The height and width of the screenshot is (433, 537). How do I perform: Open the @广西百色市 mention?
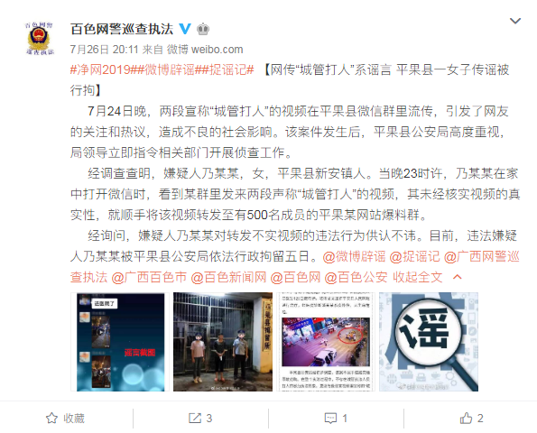[149, 277]
